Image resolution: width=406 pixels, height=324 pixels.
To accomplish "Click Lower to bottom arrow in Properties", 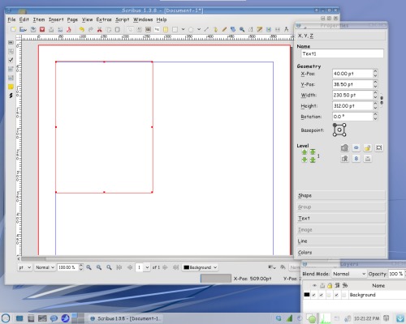I will point(313,160).
